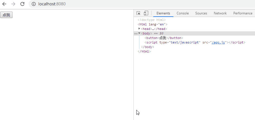Image resolution: width=255 pixels, height=120 pixels.
Task: Open the Console tab
Action: click(x=183, y=13)
